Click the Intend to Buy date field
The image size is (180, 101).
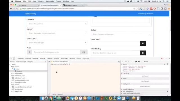(x=115, y=53)
